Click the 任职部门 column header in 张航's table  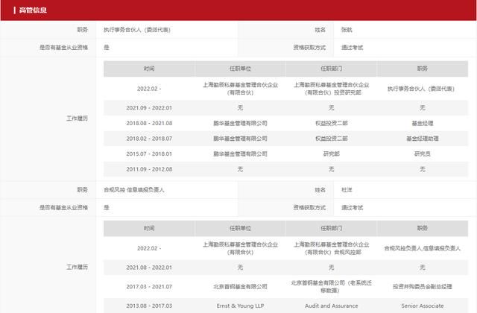pyautogui.click(x=331, y=69)
